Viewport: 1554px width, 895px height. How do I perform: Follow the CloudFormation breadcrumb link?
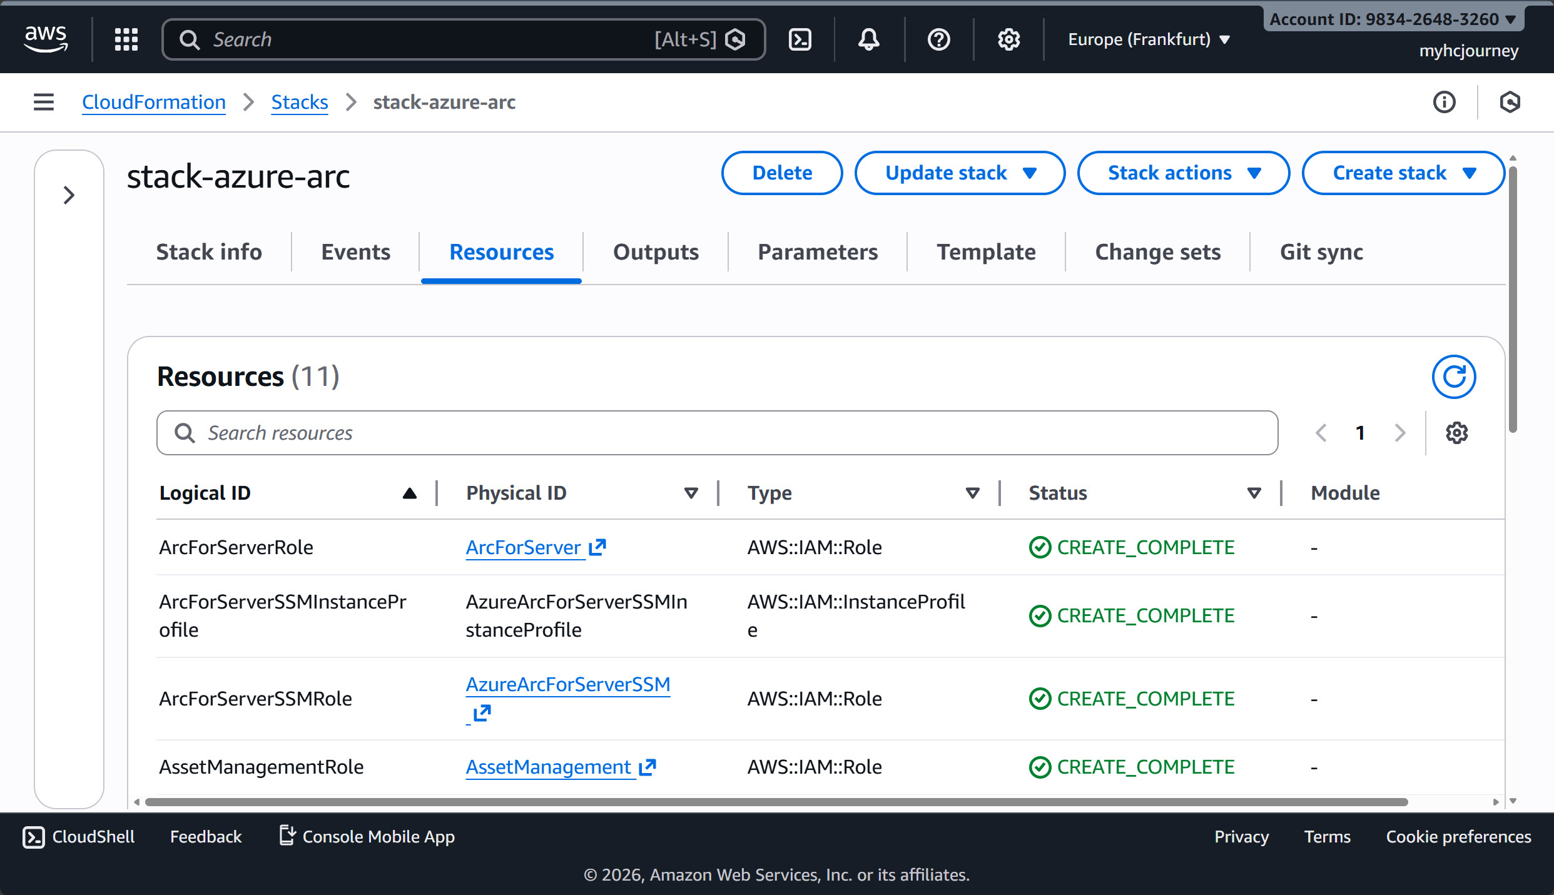tap(154, 102)
